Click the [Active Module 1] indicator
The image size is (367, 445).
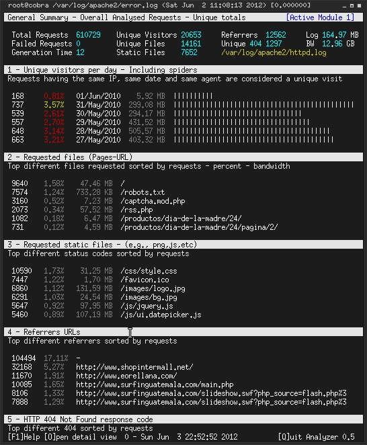[x=320, y=17]
